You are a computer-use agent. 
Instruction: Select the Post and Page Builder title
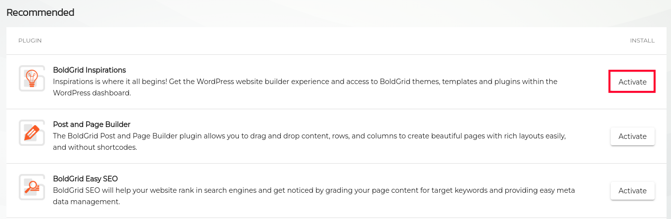tap(91, 125)
